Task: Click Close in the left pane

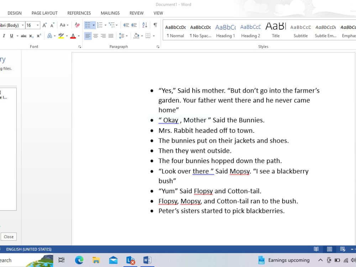Action: [9, 237]
